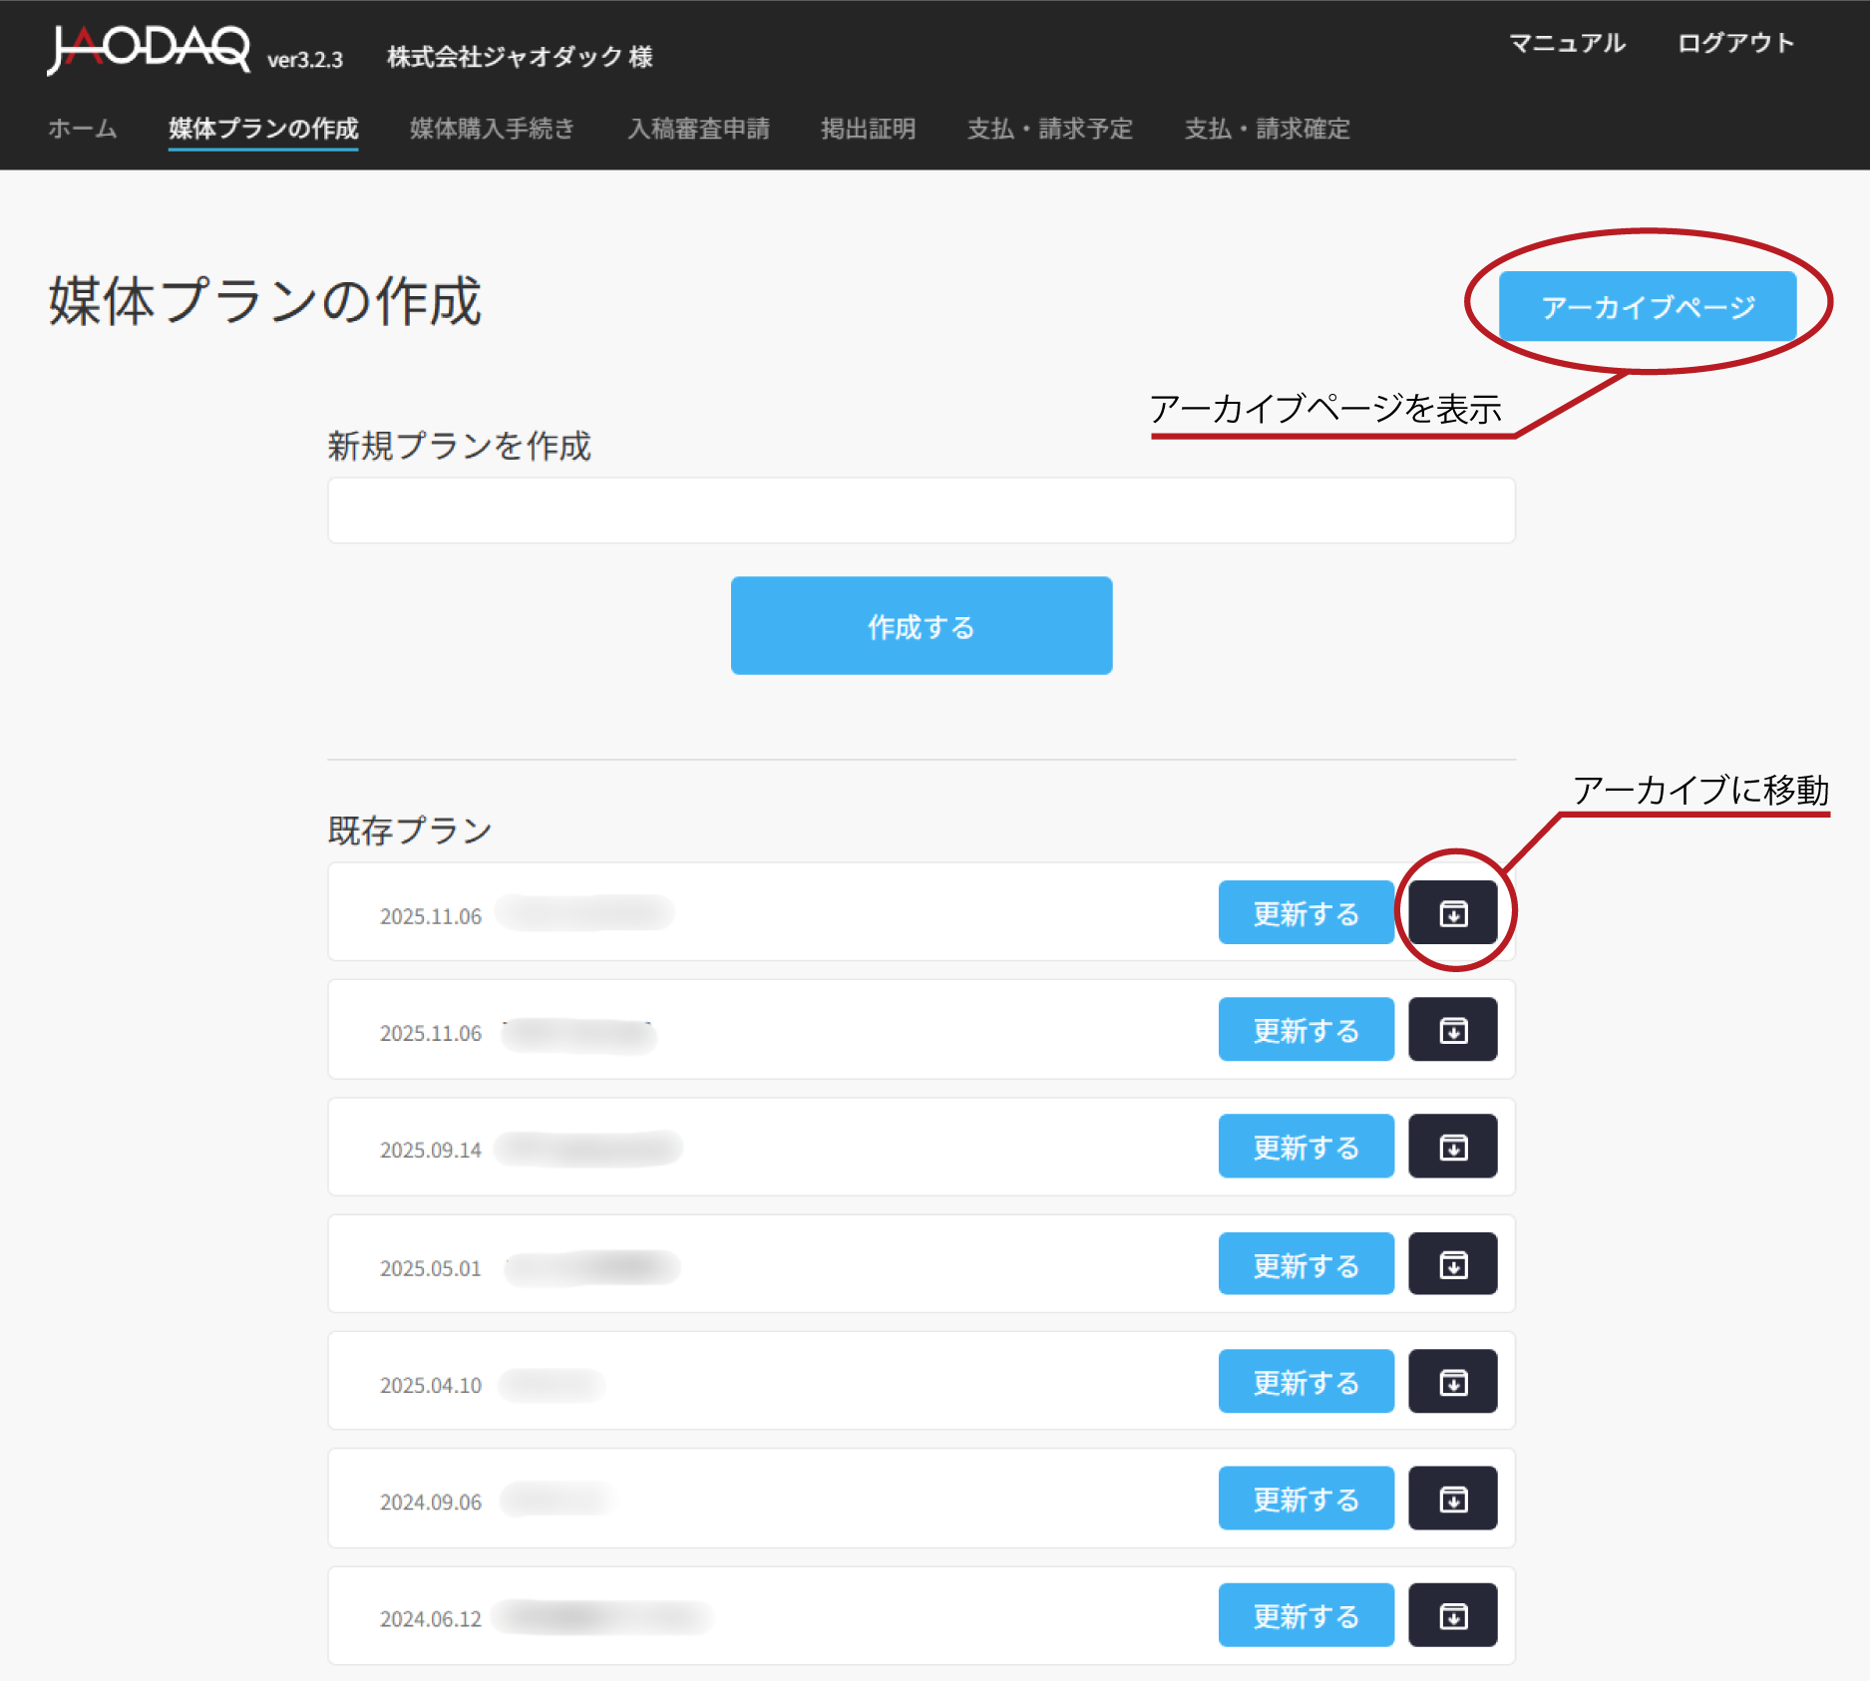Switch to the 掲出証明 tab
This screenshot has height=1682, width=1871.
869,129
